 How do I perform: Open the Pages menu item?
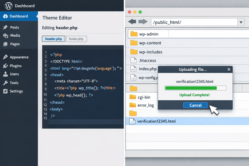pos(15,44)
